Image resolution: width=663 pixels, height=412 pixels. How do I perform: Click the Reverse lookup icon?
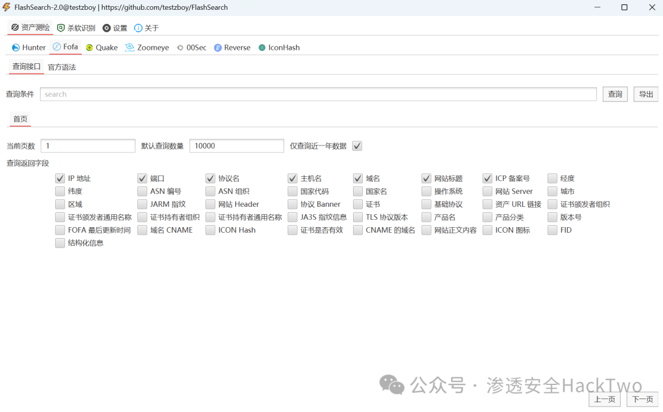click(x=218, y=47)
